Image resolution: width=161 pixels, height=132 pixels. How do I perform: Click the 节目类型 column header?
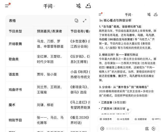(x=15, y=31)
